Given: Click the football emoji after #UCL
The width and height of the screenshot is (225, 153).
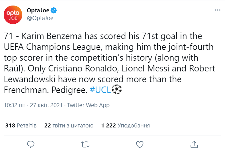Looking at the screenshot, I should [x=117, y=90].
